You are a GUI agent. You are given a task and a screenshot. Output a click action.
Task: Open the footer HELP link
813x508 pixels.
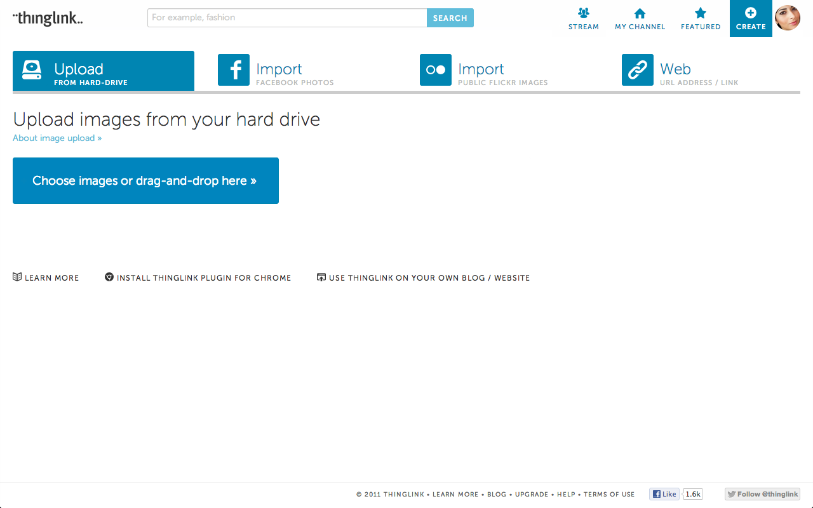pyautogui.click(x=566, y=494)
